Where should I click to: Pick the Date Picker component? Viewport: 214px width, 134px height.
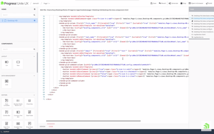pyautogui.click(x=30, y=114)
